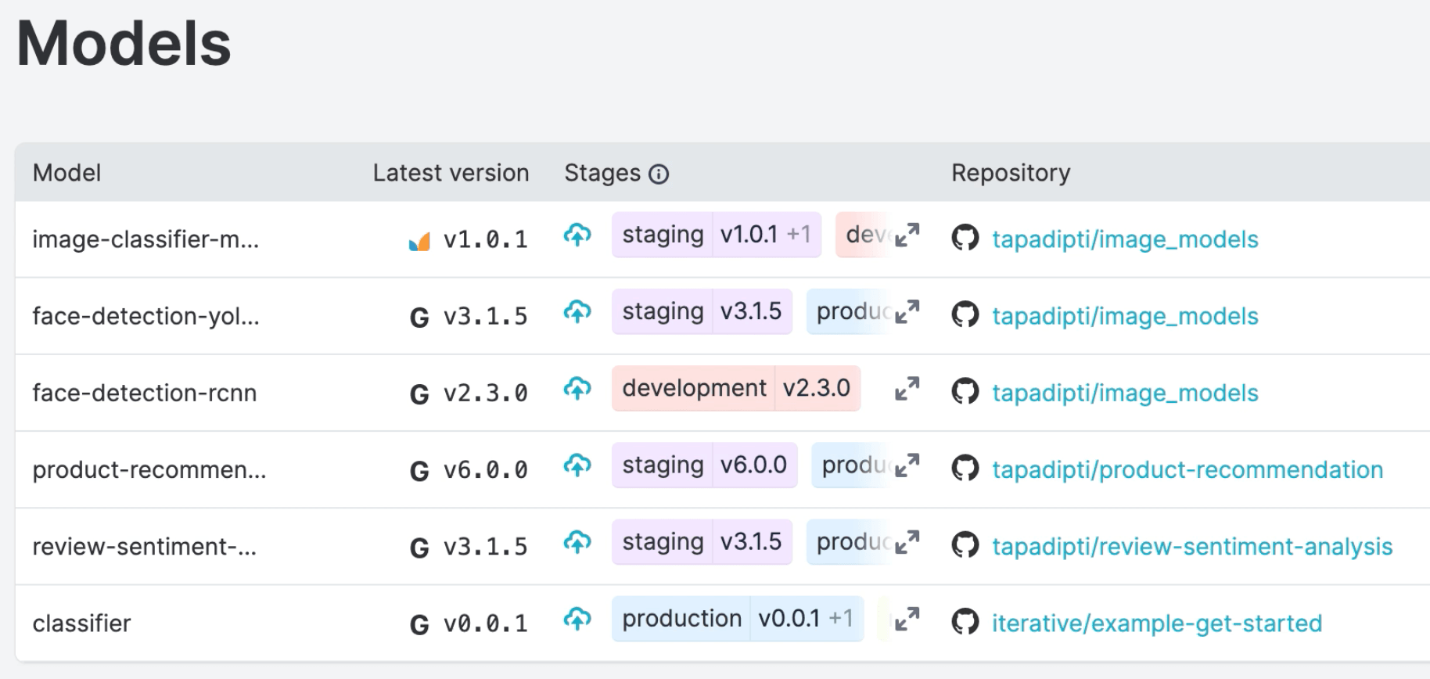Open iterative/example-get-started repository link
The width and height of the screenshot is (1430, 679).
(1156, 623)
